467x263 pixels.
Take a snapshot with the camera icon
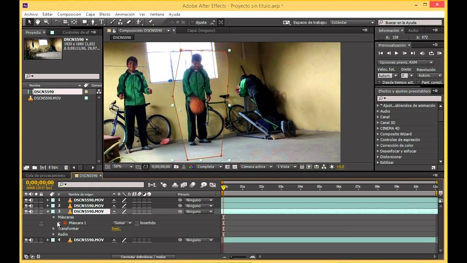(176, 167)
